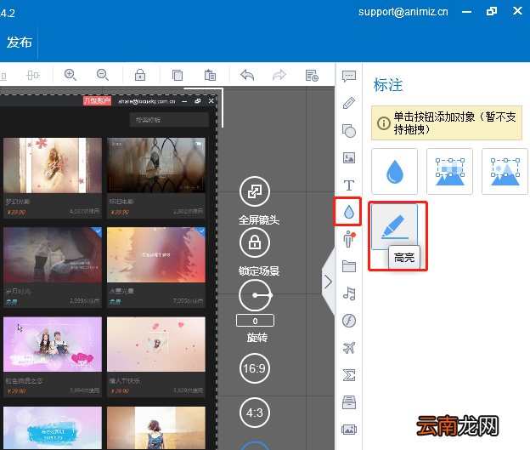Screen dimensions: 530x450
Task: Open the folder library sidebar icon
Action: tap(349, 266)
